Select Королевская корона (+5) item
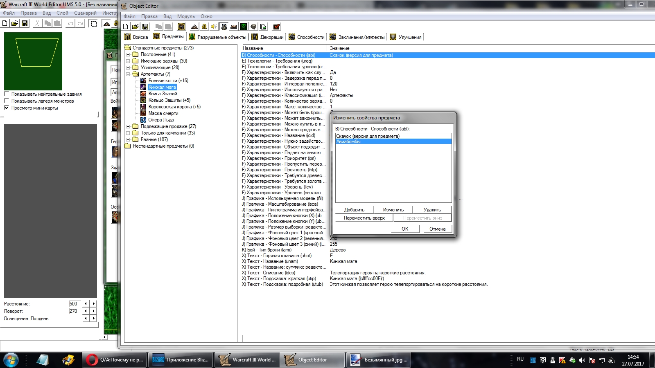This screenshot has height=368, width=655. (x=174, y=107)
